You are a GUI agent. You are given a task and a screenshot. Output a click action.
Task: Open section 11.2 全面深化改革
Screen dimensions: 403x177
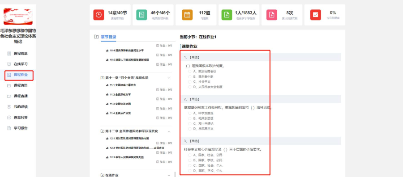pos(120,95)
